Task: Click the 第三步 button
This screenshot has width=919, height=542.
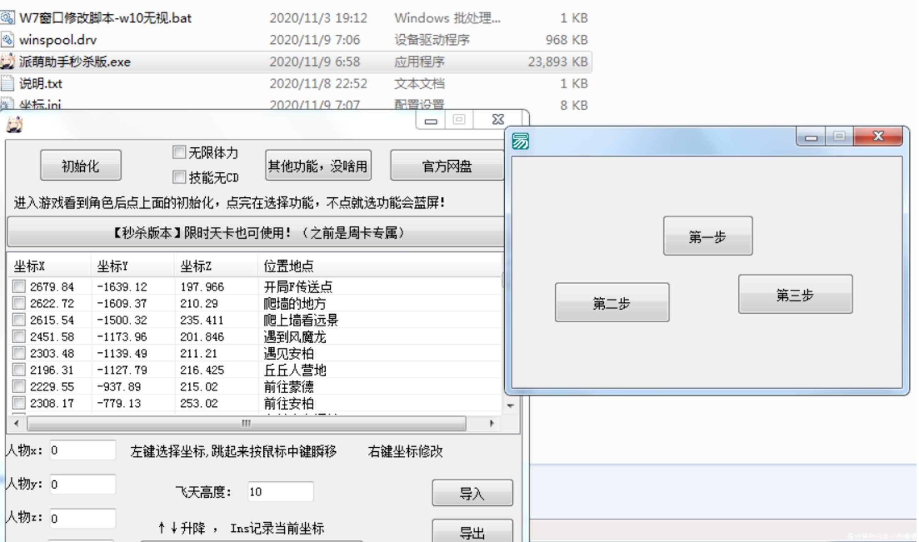Action: [795, 294]
